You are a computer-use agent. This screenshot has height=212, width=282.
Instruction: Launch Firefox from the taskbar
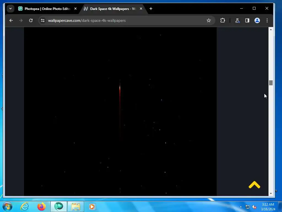coord(42,206)
